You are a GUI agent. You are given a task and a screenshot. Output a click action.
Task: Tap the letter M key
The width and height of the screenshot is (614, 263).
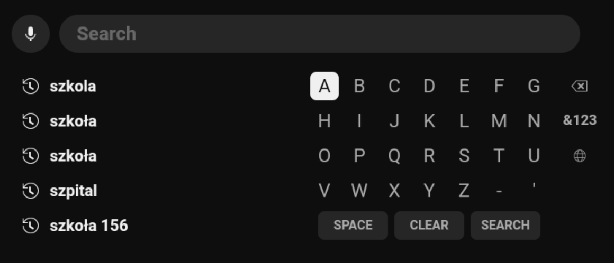499,121
